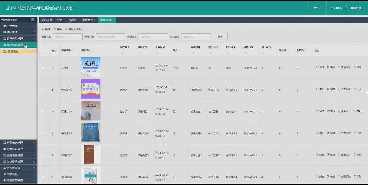Click 浏览 magnifier icon in 课程名称4 row

click(x=317, y=177)
